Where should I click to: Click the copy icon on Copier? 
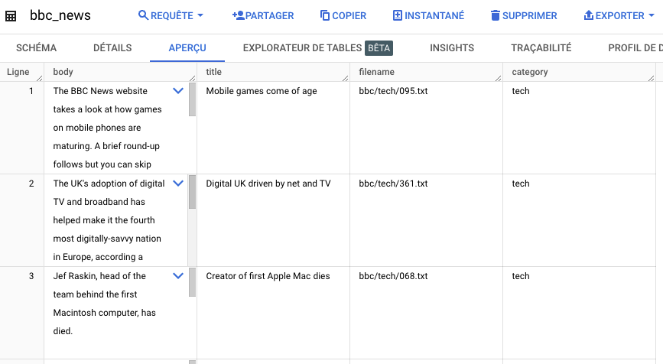325,15
